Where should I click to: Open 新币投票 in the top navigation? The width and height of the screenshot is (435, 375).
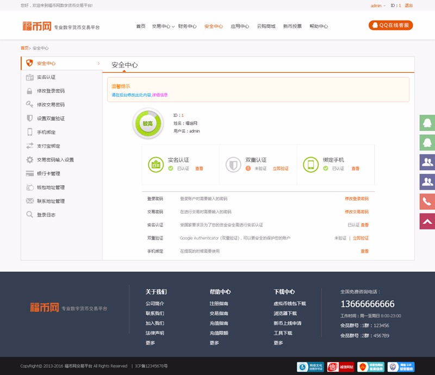click(293, 26)
